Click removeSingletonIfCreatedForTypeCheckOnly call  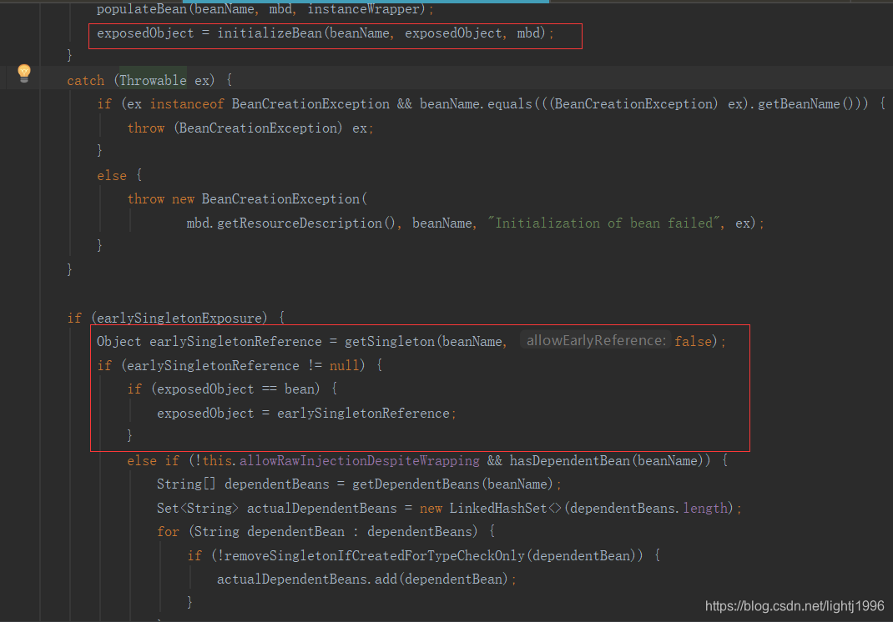(374, 555)
